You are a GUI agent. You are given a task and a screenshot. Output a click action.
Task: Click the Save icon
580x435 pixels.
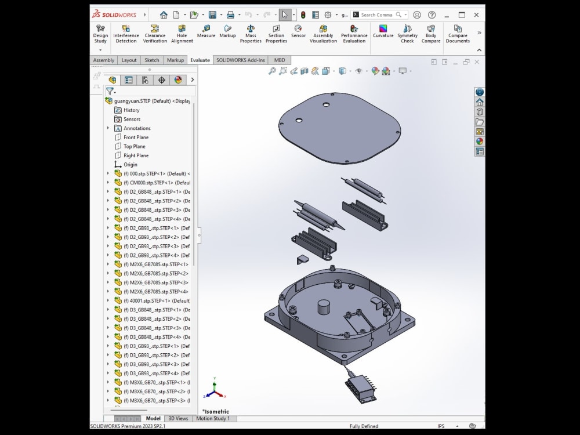point(212,15)
